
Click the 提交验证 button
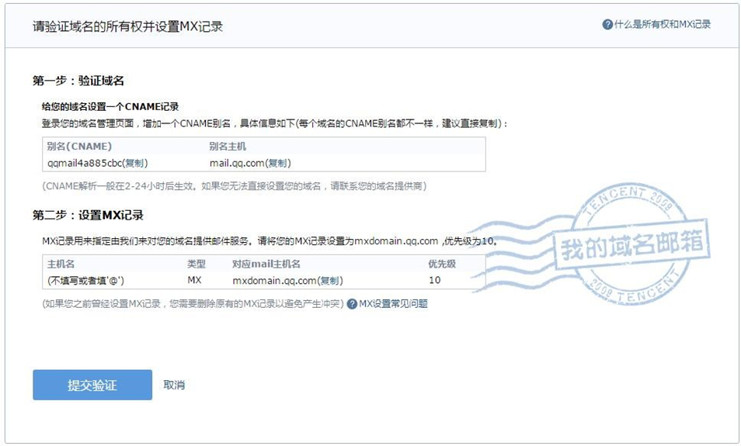pyautogui.click(x=92, y=385)
